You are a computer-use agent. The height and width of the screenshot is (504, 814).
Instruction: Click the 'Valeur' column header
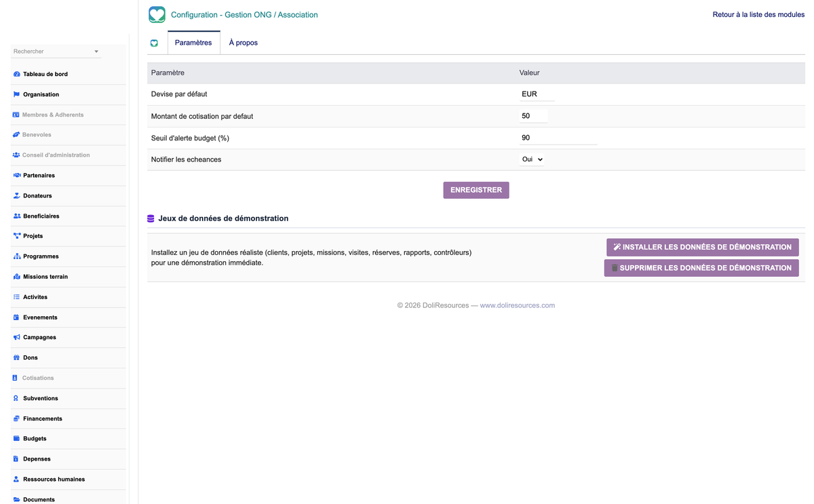530,73
